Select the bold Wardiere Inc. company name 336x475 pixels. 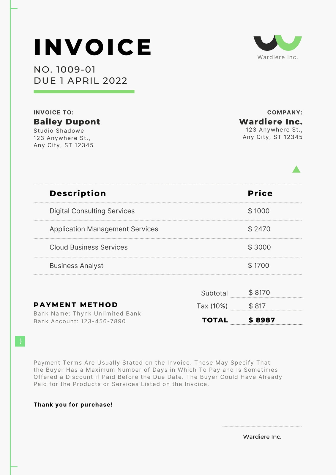pos(271,122)
